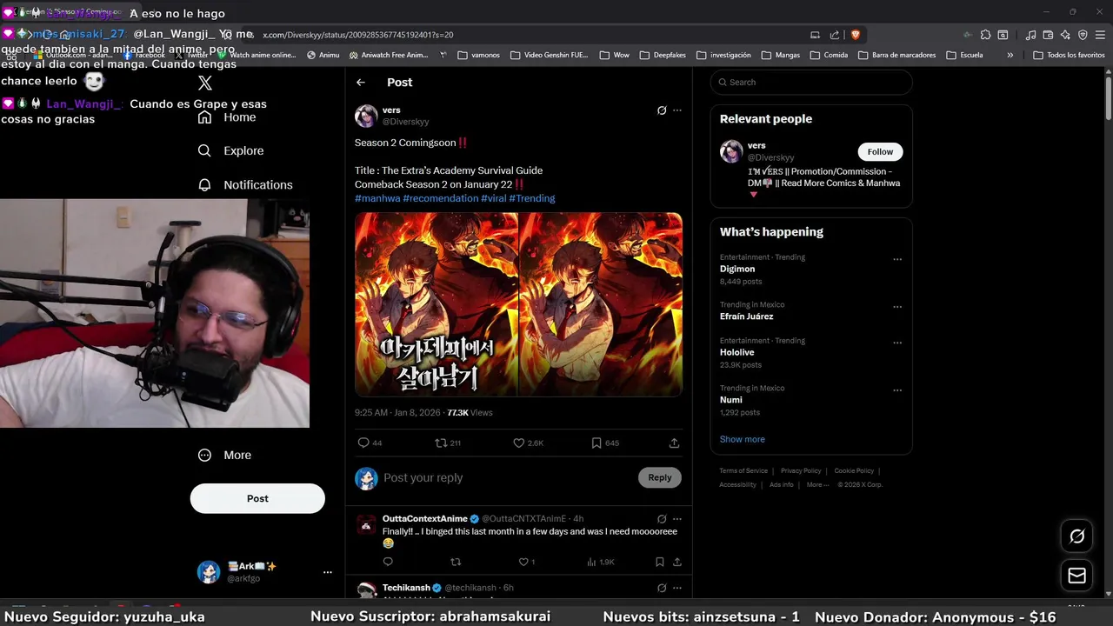
Task: Click the X logo in sidebar
Action: (205, 83)
